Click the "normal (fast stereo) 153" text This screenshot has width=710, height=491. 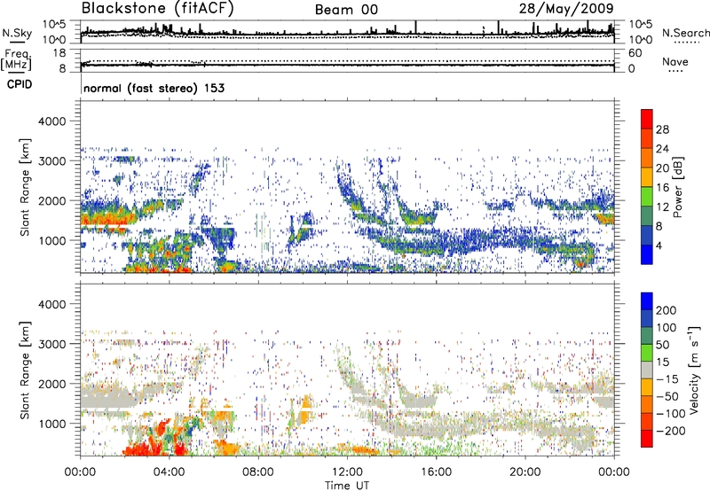tap(154, 88)
